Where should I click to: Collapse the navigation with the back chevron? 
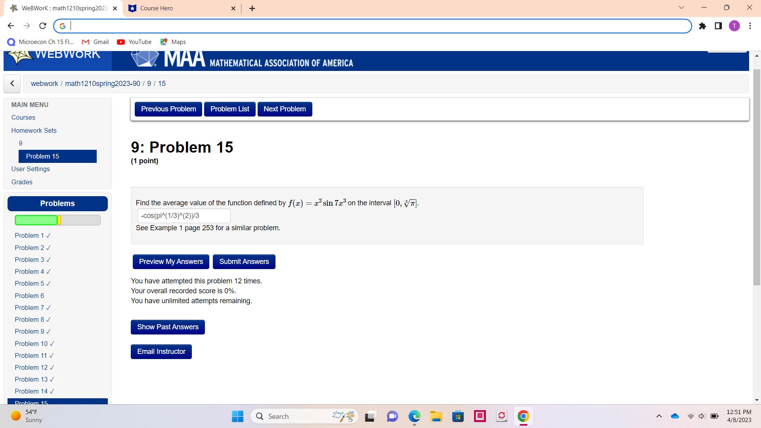[x=12, y=84]
